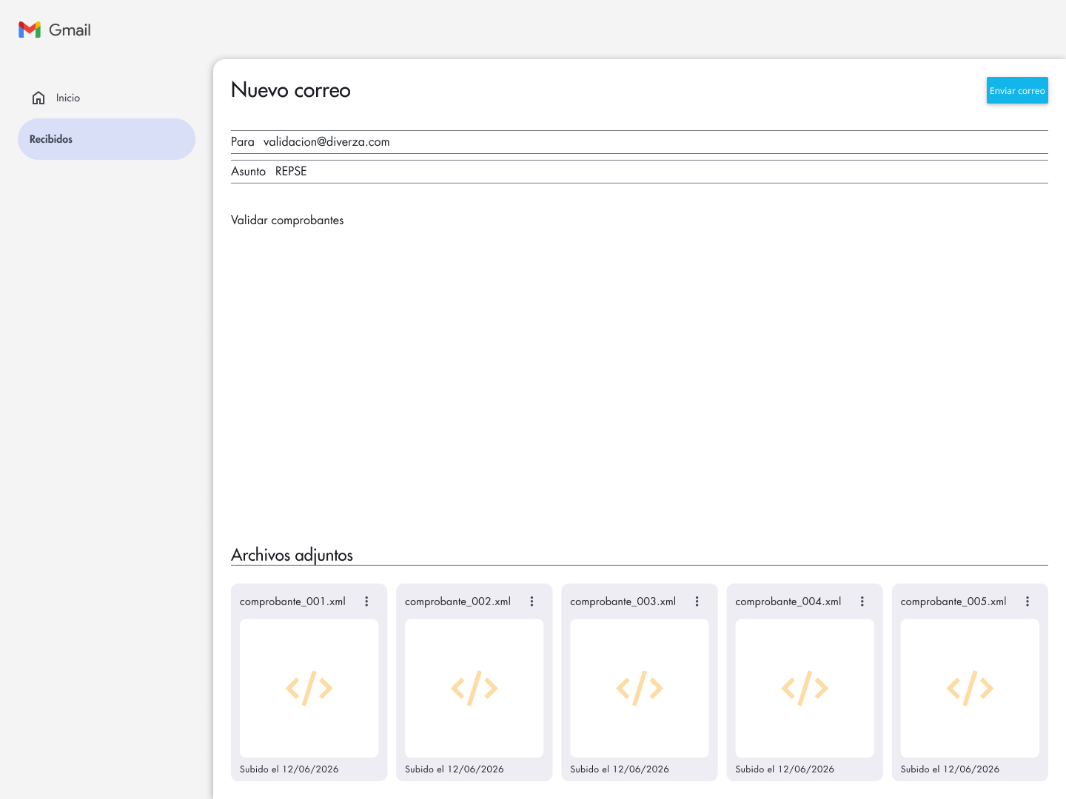The height and width of the screenshot is (799, 1066).
Task: Click the Gmail title text
Action: click(70, 30)
